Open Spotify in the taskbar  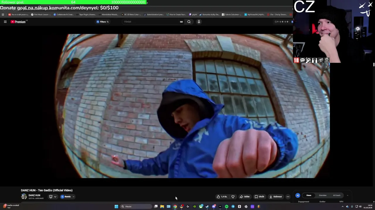pos(226,206)
